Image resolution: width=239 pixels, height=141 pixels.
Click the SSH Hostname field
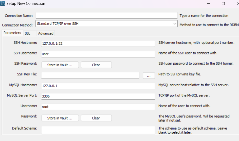98,44
